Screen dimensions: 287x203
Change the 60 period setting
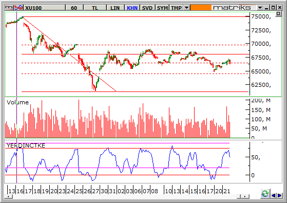coord(74,8)
